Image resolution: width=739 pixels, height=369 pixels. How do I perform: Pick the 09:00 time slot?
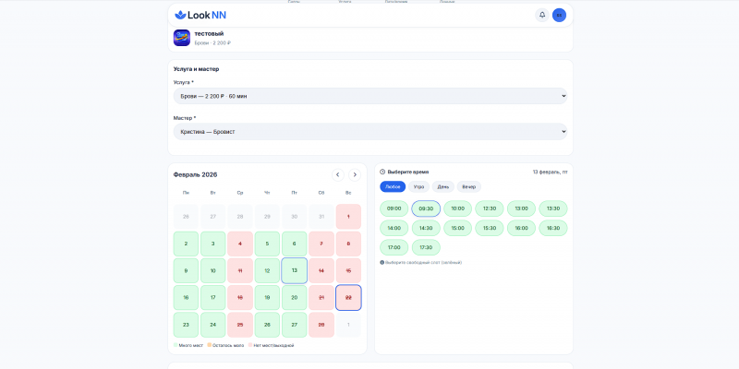coord(394,208)
